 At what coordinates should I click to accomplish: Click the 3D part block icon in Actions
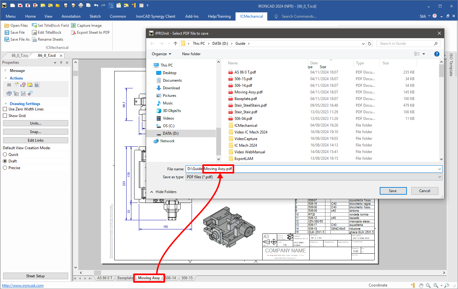pos(9,93)
